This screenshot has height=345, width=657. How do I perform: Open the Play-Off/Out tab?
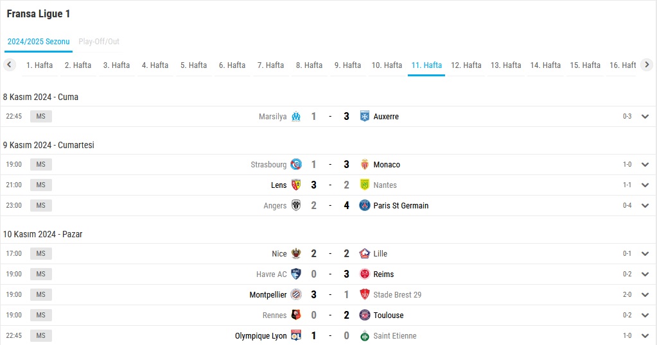pos(99,42)
